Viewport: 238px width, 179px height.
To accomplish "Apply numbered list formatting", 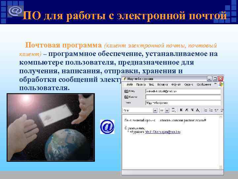I will pos(206,110).
